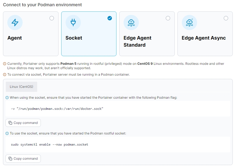Viewport: 236px width, 167px height.
Task: Click the Socket plug icon
Action: point(73,23)
